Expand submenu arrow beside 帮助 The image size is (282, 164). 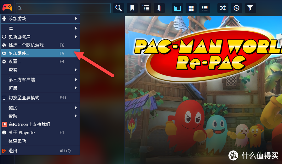[76, 116]
